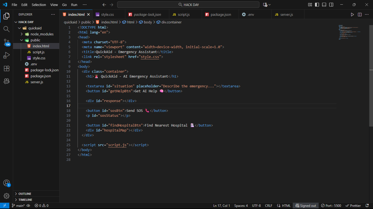This screenshot has width=373, height=209.
Task: Open Customize Layout icon
Action: pos(310,5)
